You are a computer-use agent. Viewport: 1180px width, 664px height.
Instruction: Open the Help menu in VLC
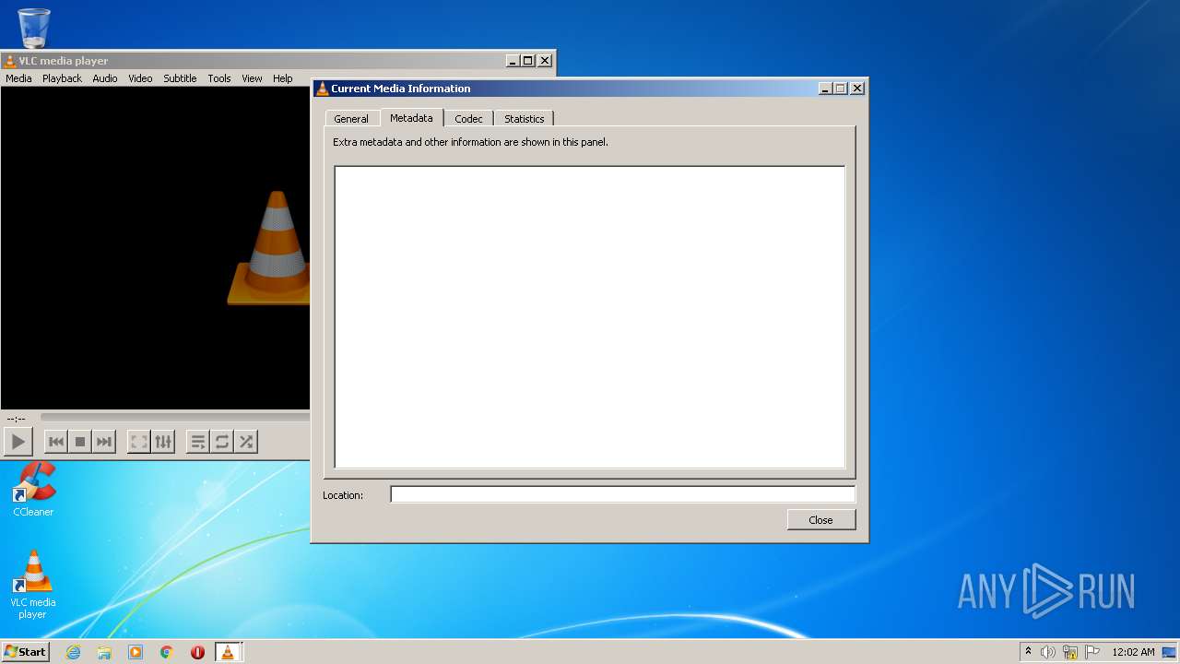282,78
